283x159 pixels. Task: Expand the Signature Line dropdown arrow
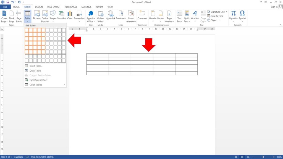click(227, 12)
